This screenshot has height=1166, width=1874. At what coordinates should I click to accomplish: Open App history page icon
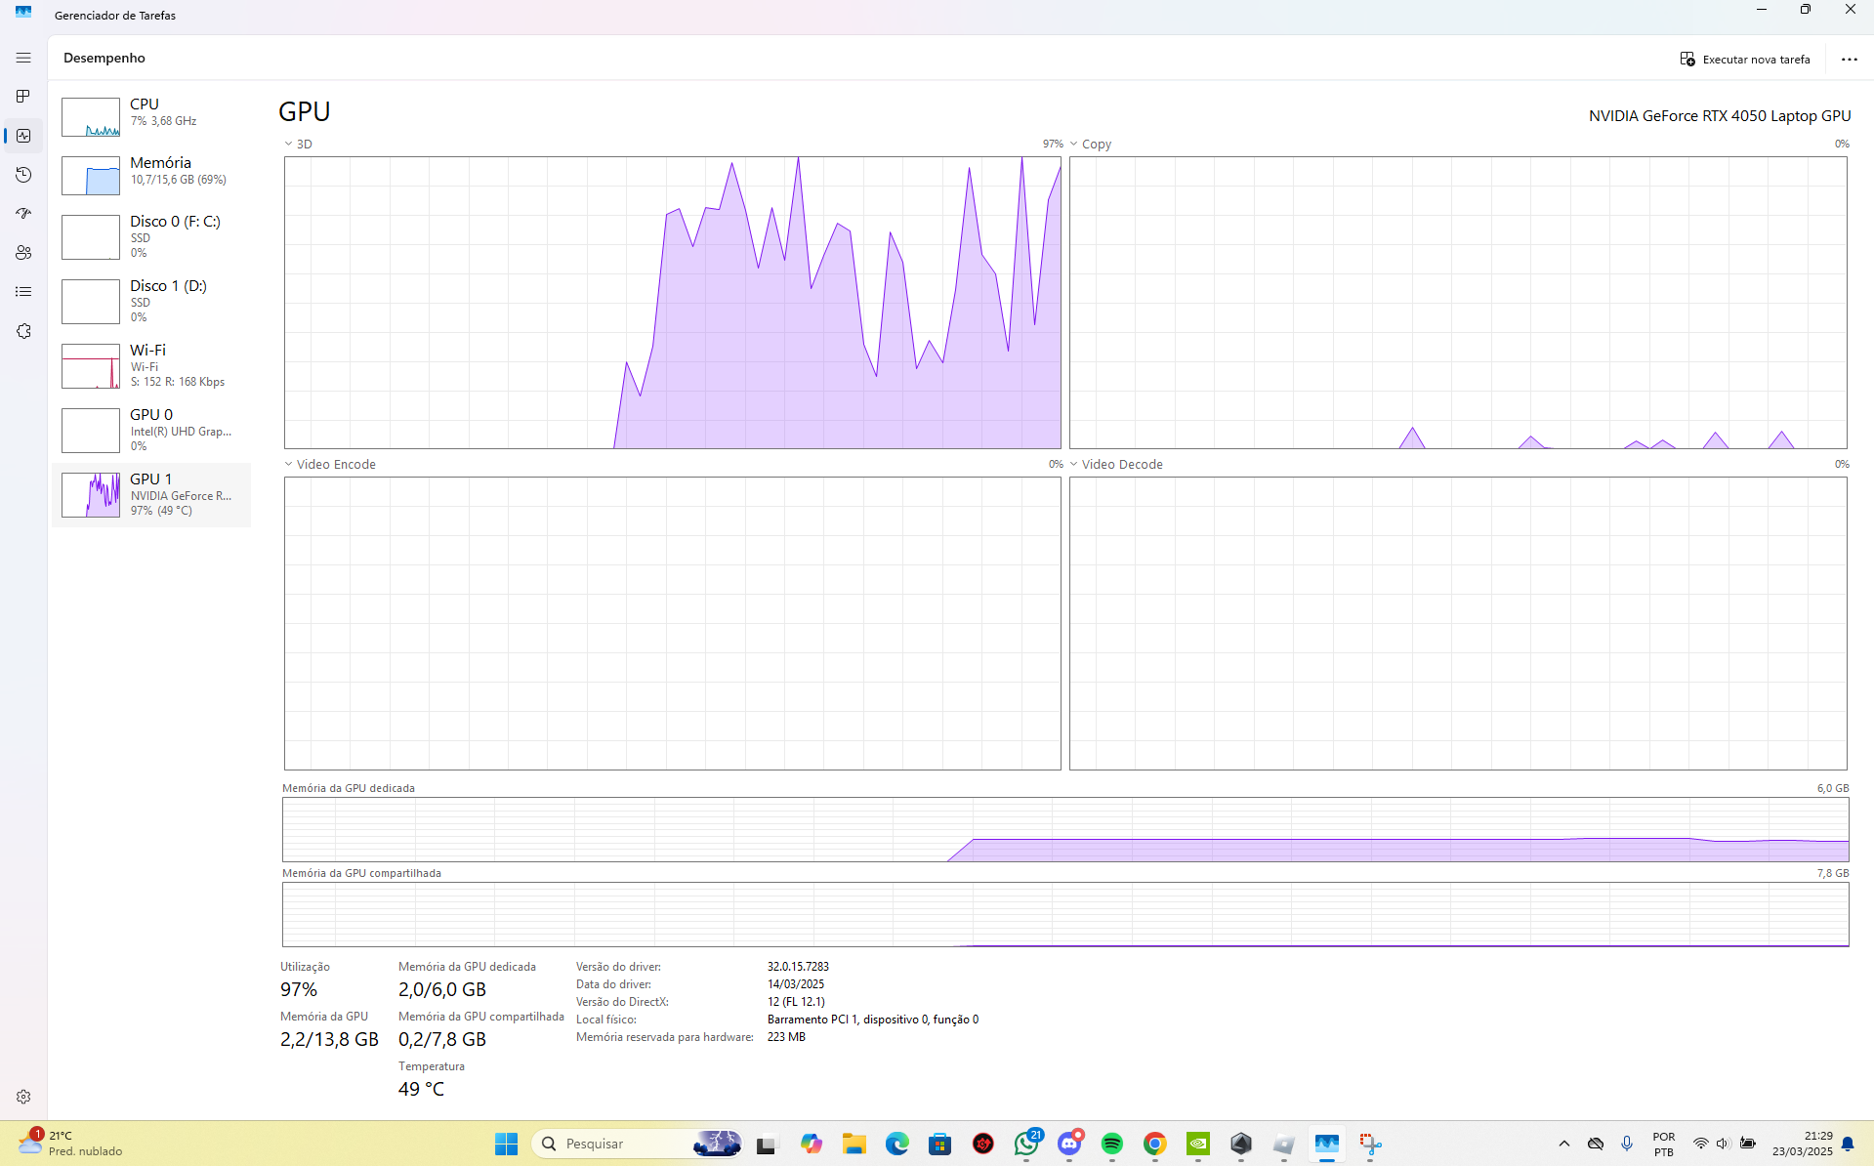[23, 175]
